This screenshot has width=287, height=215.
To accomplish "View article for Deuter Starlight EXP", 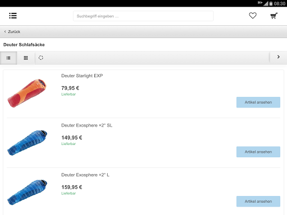I will (x=258, y=102).
